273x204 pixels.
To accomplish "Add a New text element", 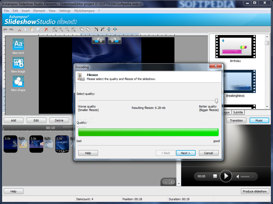I will [18, 46].
